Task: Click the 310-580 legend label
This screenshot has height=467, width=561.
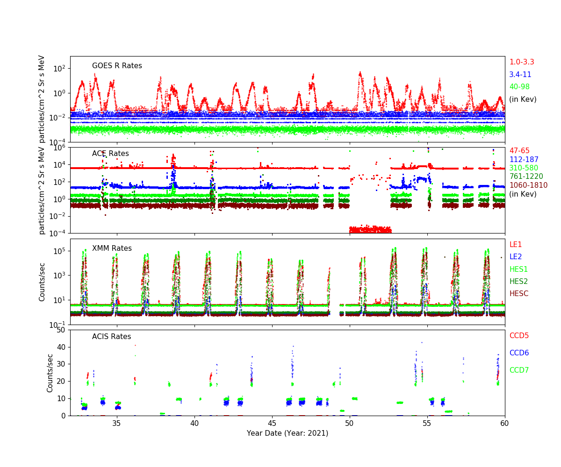Action: (x=524, y=168)
